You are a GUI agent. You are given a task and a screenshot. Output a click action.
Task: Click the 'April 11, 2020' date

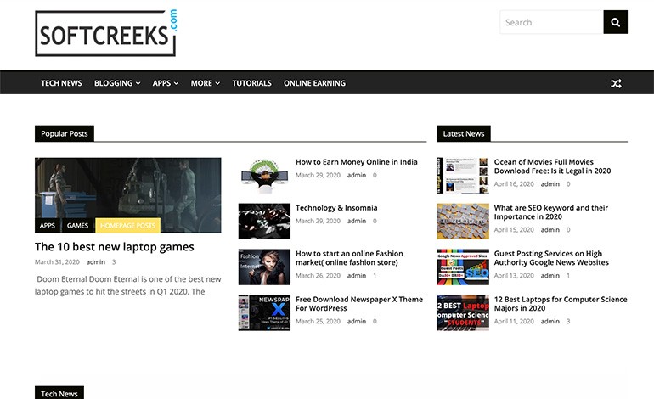tap(514, 322)
